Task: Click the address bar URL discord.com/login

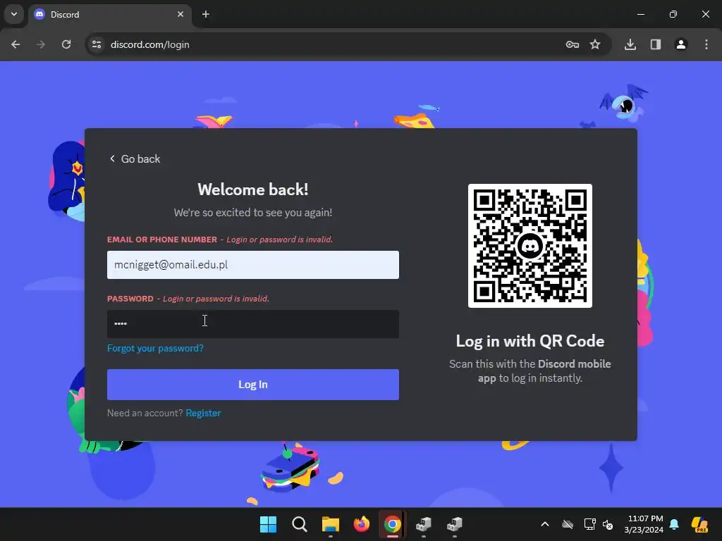Action: tap(150, 44)
